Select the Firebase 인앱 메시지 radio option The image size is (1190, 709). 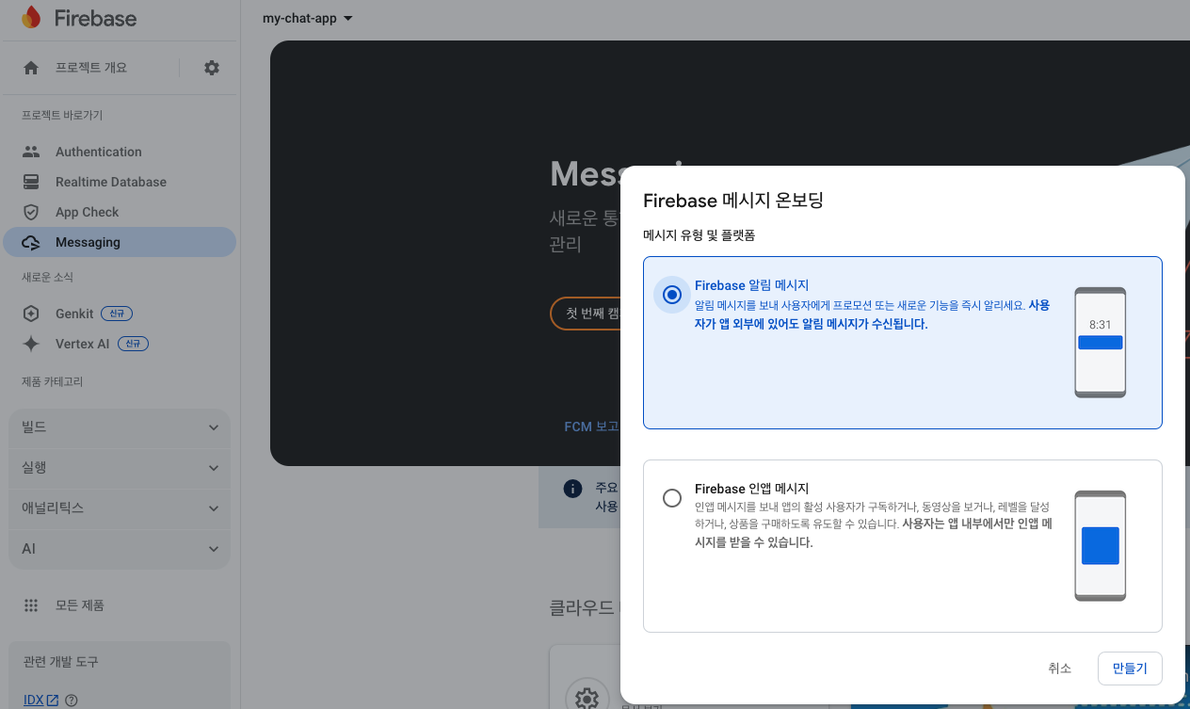coord(672,498)
